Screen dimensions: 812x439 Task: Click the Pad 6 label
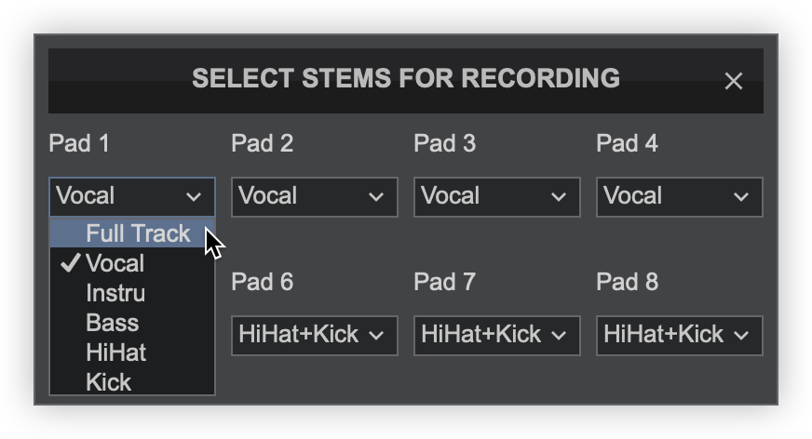(x=262, y=282)
